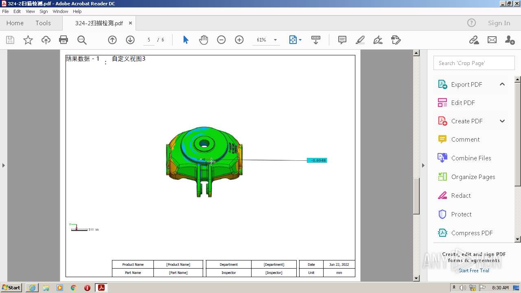
Task: Open the Comment tool
Action: coord(458,139)
